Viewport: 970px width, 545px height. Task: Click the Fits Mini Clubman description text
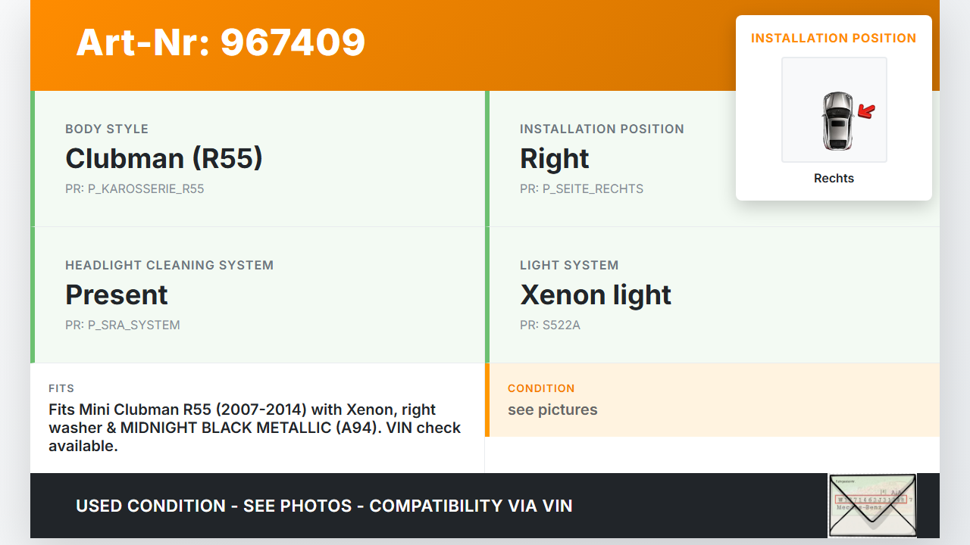[x=255, y=428]
